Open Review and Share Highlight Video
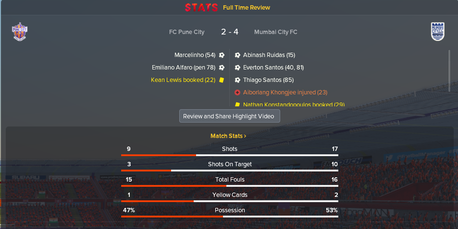Image resolution: width=458 pixels, height=229 pixels. pos(230,116)
